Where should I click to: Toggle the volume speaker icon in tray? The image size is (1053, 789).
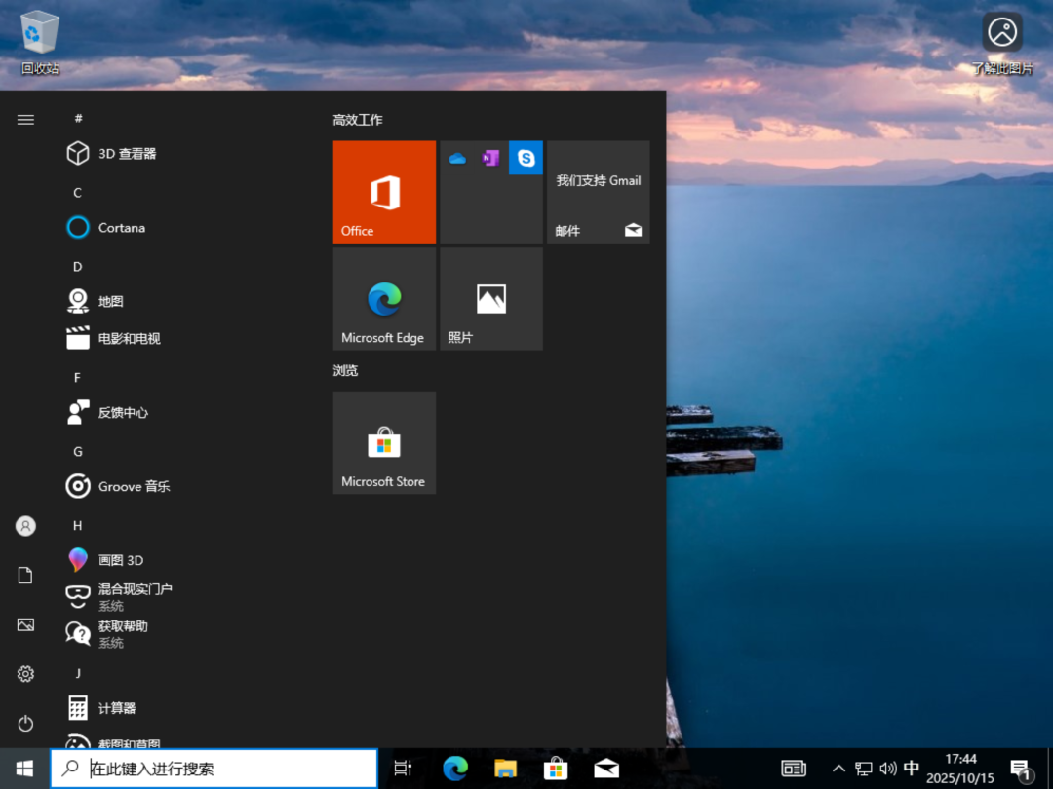coord(887,769)
